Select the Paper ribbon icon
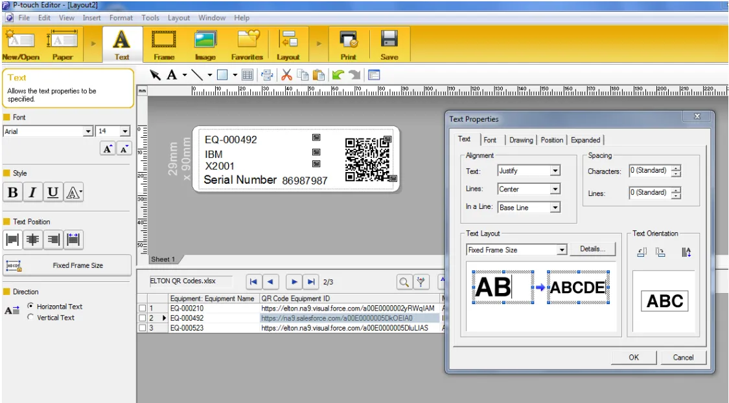 pyautogui.click(x=62, y=45)
